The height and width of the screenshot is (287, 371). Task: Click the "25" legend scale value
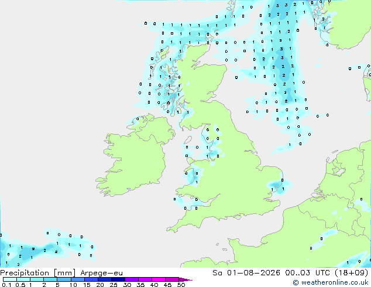pos(114,285)
